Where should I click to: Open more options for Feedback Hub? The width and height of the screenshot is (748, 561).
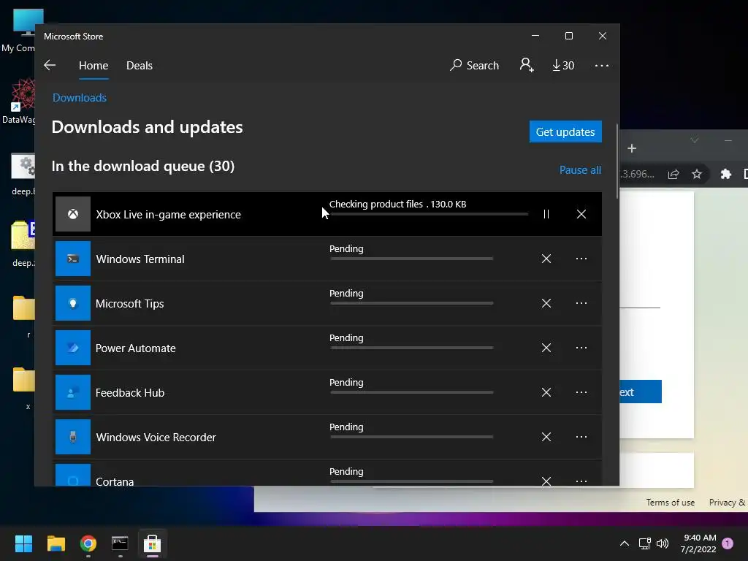pos(581,392)
